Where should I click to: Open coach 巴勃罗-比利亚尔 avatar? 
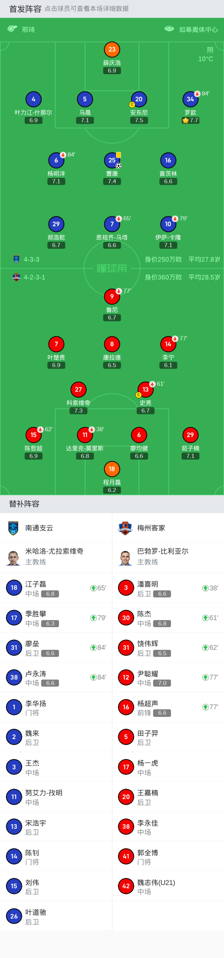[125, 557]
